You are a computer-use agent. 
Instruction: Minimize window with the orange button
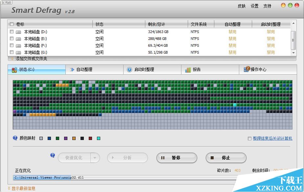pos(283,6)
